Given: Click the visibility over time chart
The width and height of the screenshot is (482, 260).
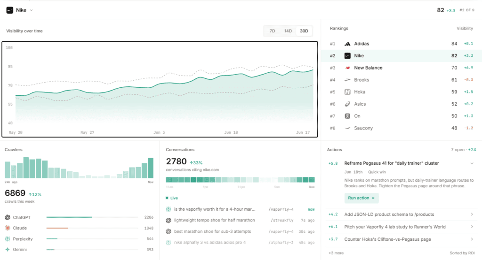Looking at the screenshot, I should point(160,89).
